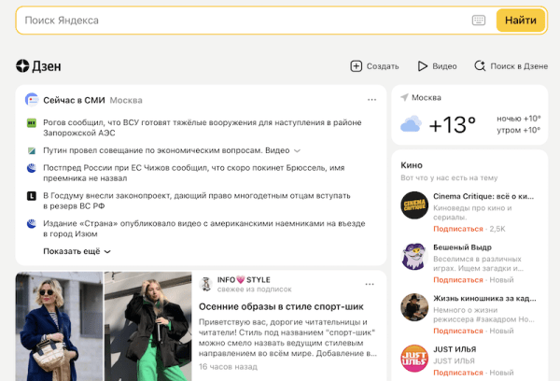Screen dimensions: 560x381
Task: Open photo of woman in green pants
Action: [x=148, y=326]
